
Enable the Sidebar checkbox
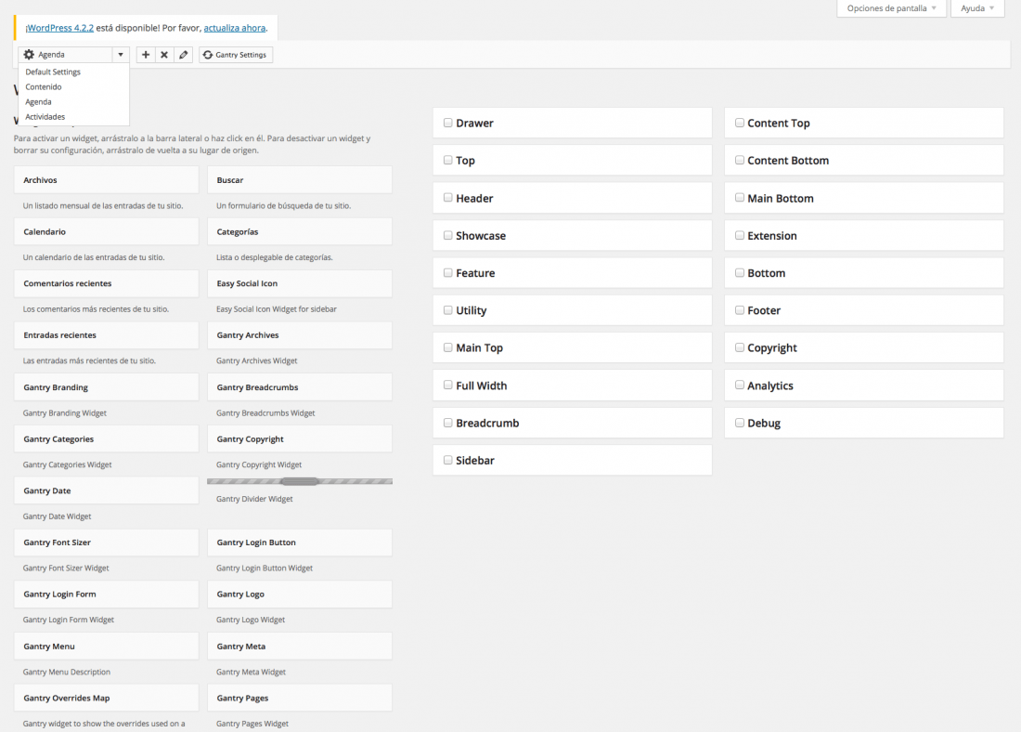[x=448, y=460]
